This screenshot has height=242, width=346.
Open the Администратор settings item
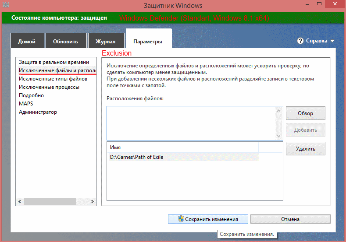[x=38, y=112]
